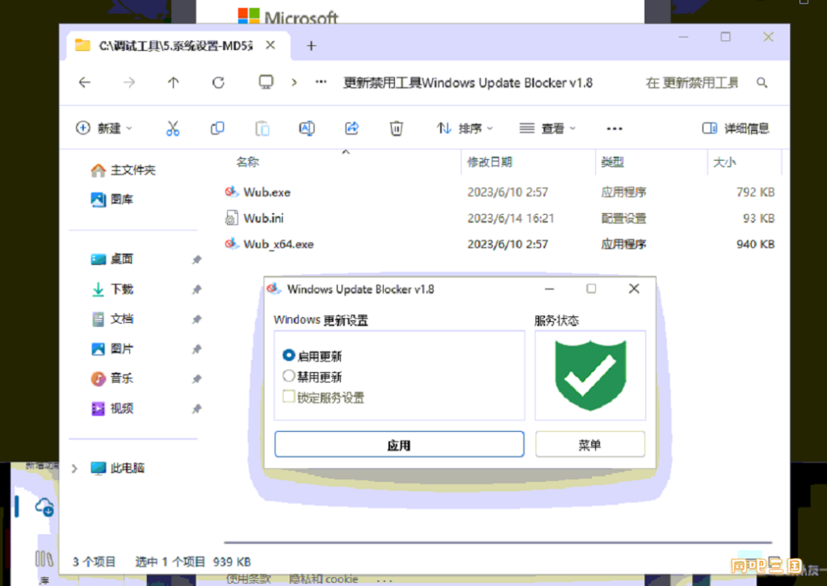Minimize the Windows Update Blocker dialog

click(549, 289)
